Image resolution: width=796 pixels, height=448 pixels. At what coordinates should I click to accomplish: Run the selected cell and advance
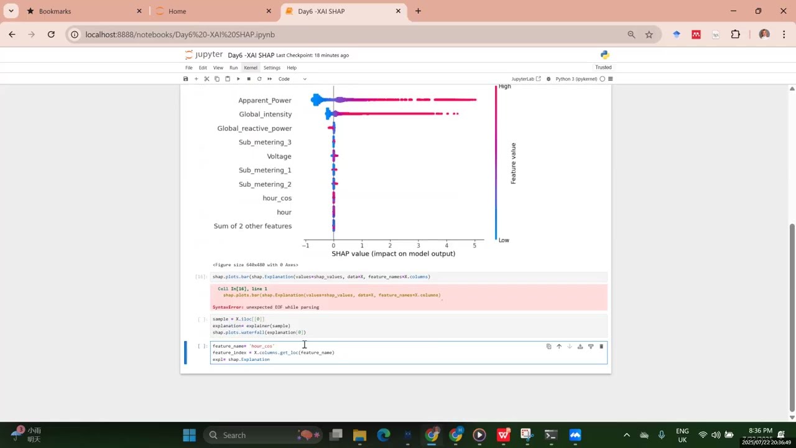point(238,79)
